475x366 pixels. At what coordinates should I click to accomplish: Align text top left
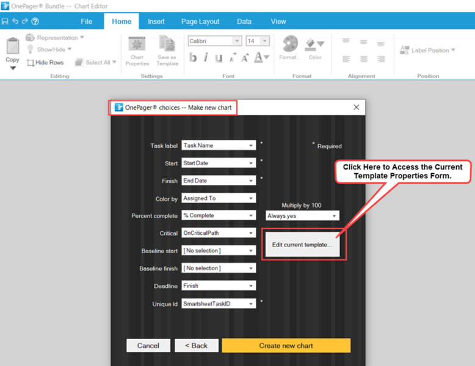pos(346,41)
